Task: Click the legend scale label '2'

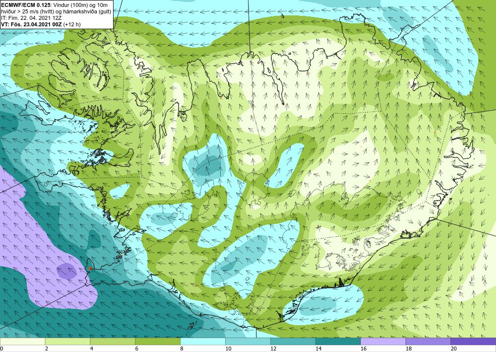Action: coord(47,349)
